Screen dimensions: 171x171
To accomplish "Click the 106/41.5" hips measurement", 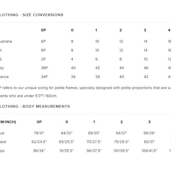I will tap(149, 151).
